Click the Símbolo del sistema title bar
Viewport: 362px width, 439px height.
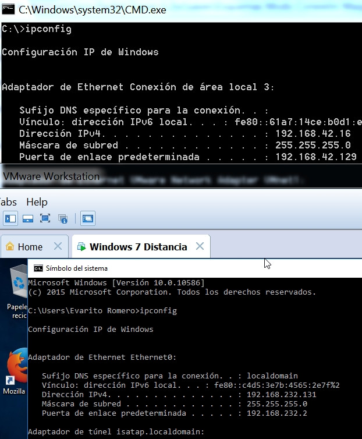click(x=175, y=268)
